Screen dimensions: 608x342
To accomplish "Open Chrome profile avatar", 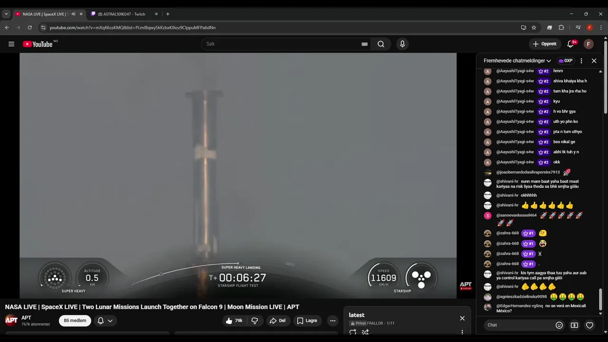I will 589,28.
